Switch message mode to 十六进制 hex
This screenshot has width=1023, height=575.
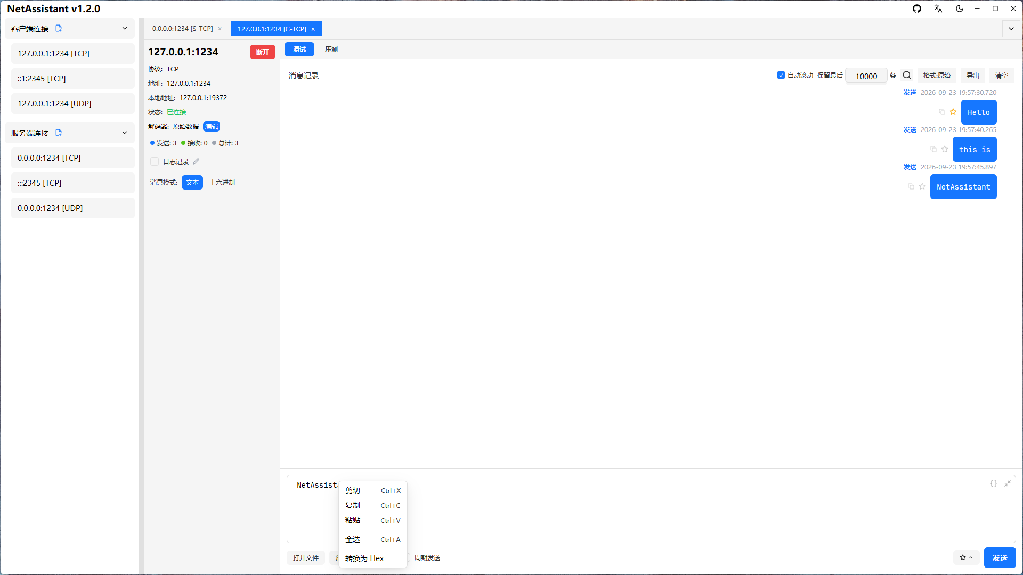(x=222, y=182)
